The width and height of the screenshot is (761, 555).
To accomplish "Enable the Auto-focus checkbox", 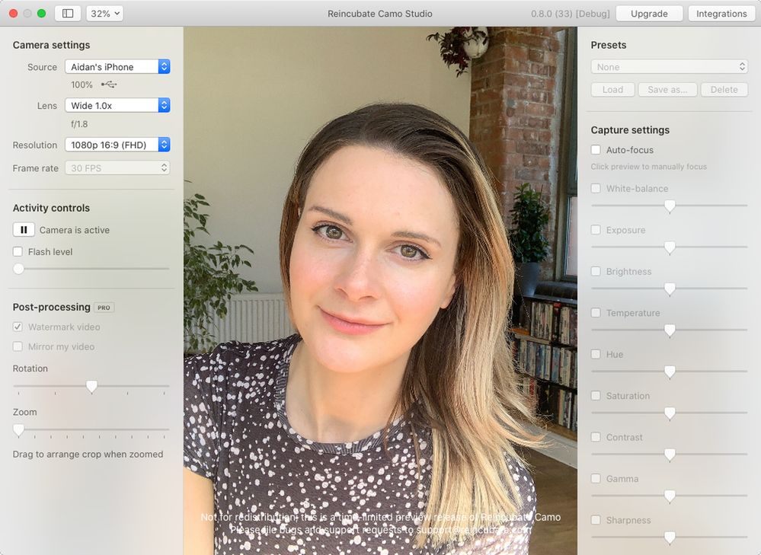I will pyautogui.click(x=596, y=150).
